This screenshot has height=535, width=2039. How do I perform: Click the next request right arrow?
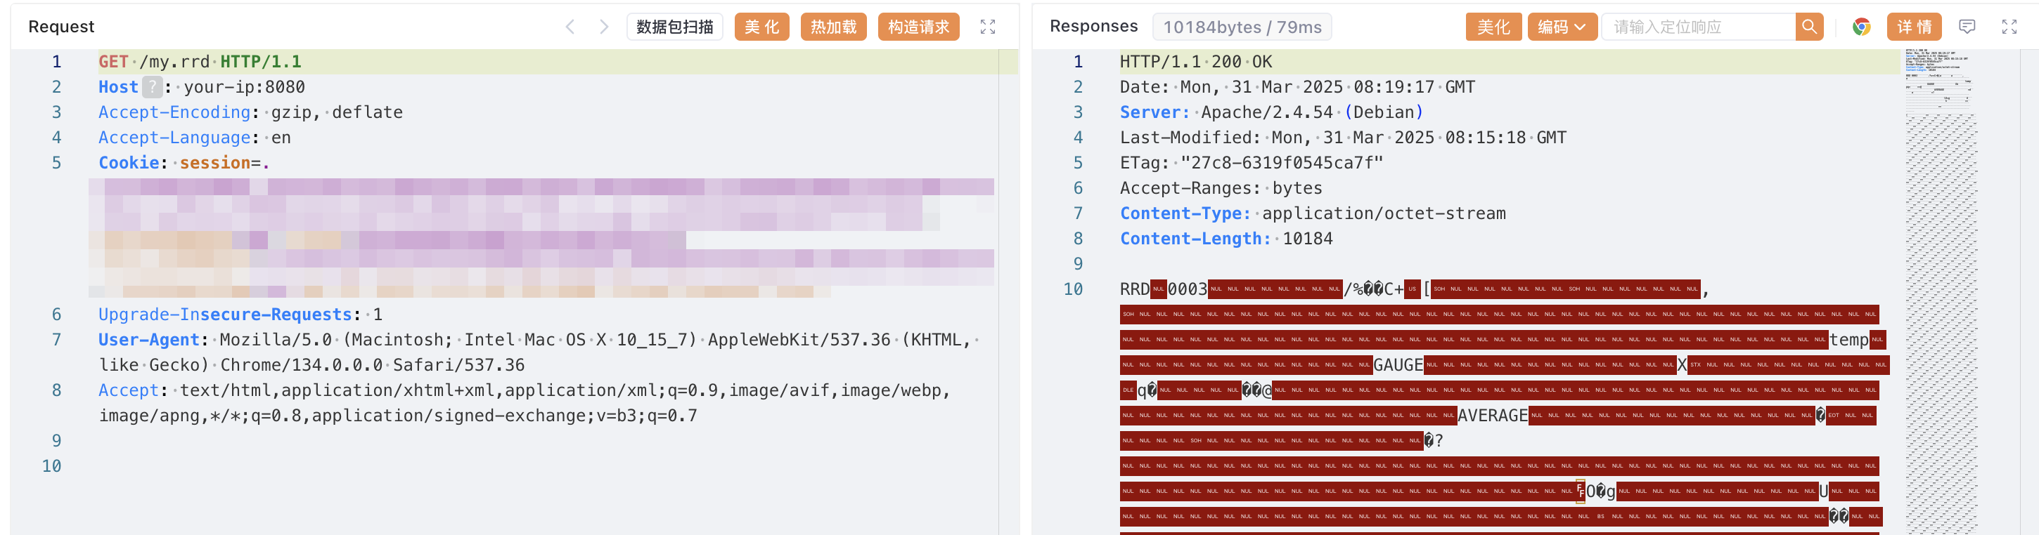604,27
